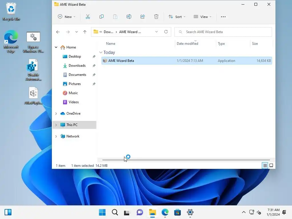Open the recent locations chevron
The height and width of the screenshot is (219, 292).
pos(76,32)
